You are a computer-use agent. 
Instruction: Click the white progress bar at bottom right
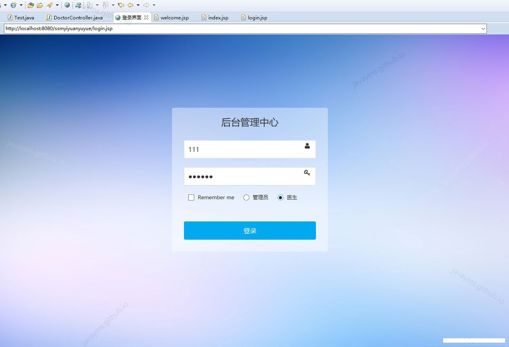point(474,340)
